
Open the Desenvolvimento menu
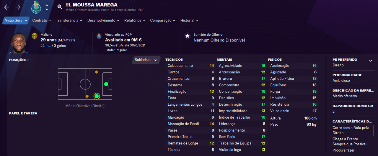click(103, 21)
